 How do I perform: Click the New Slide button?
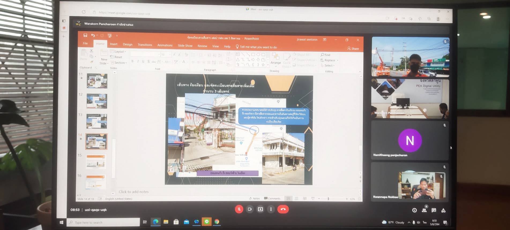click(104, 57)
